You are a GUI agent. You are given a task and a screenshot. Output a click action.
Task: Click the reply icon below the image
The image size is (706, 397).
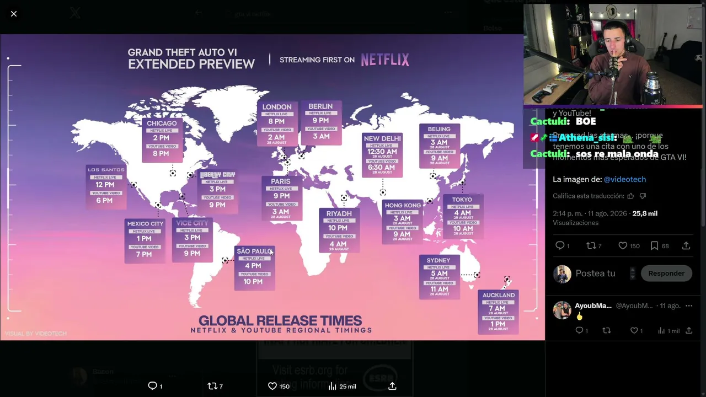click(x=153, y=386)
